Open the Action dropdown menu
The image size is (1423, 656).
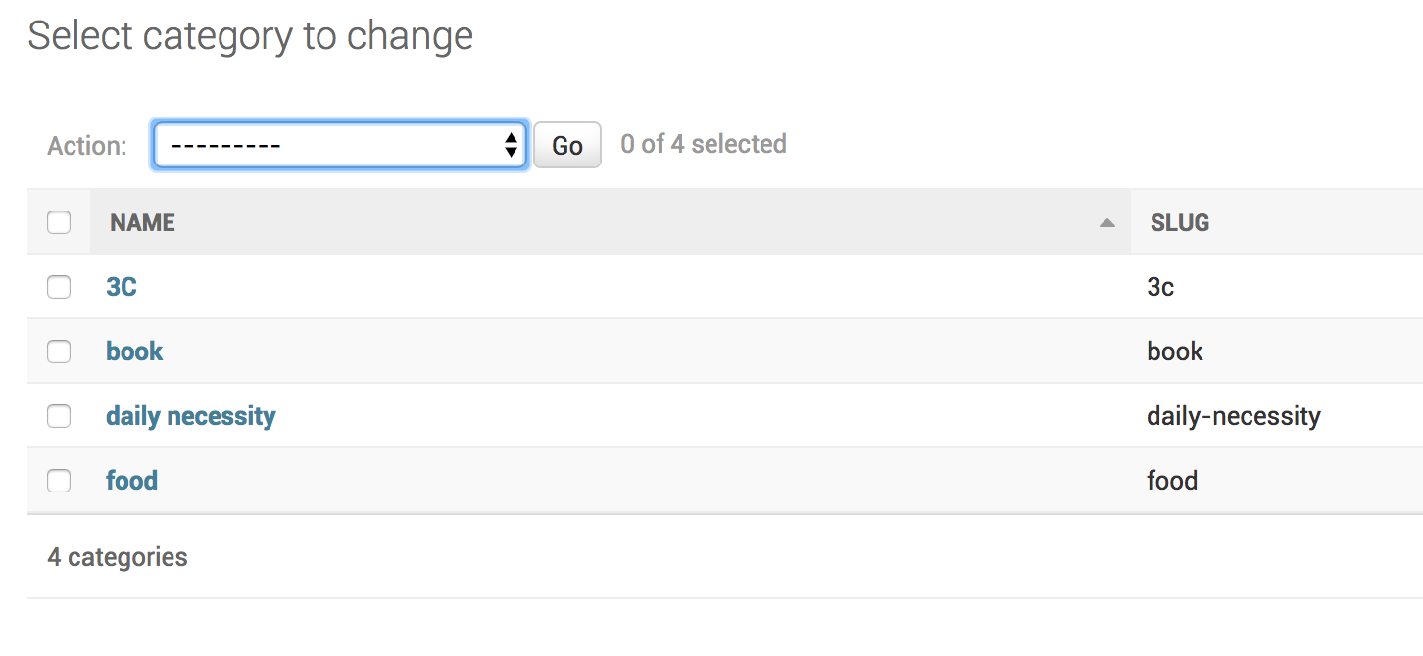click(x=340, y=146)
